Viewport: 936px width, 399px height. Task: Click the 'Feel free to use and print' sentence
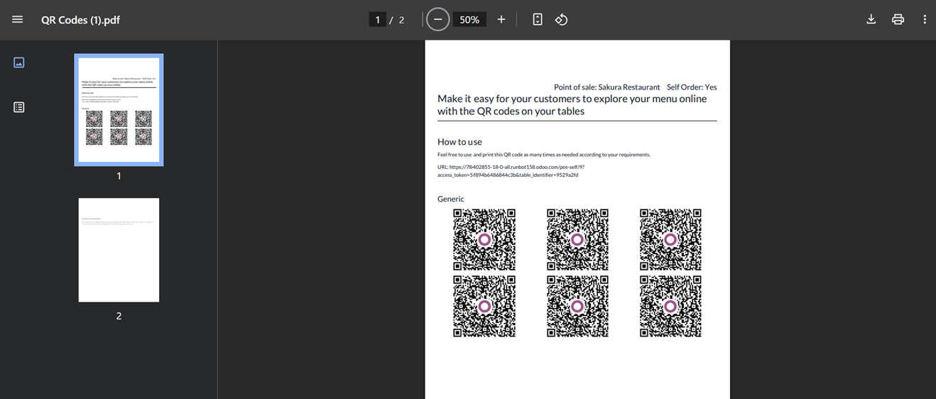pos(543,154)
